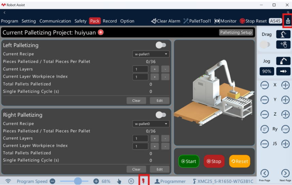Increment Left Palletizing Current Layers
The image size is (292, 185).
point(155,69)
